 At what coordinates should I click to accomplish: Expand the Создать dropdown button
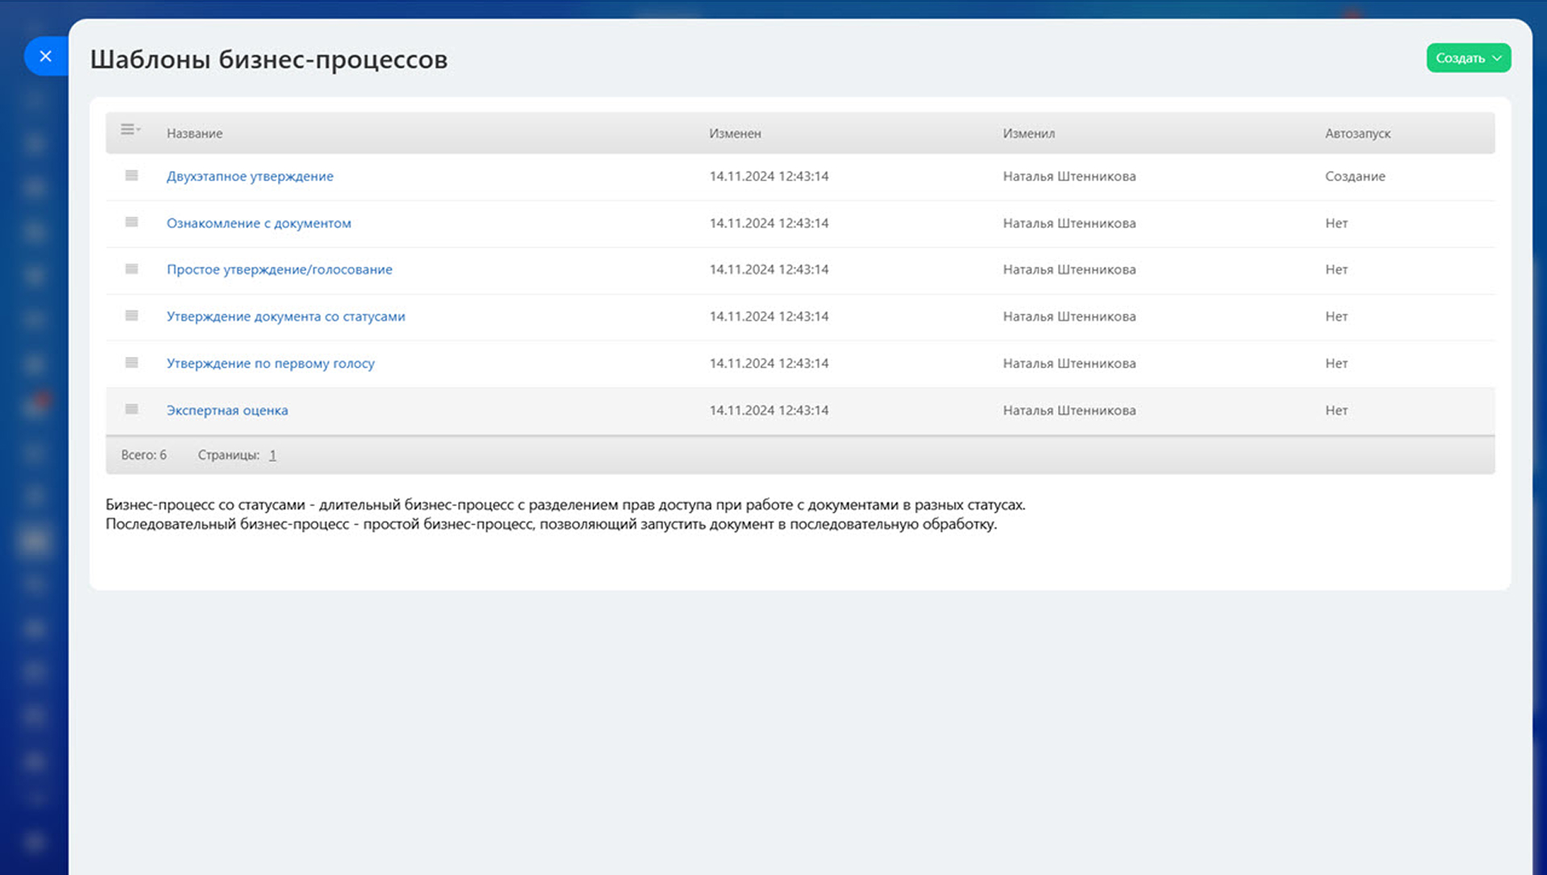point(1467,58)
